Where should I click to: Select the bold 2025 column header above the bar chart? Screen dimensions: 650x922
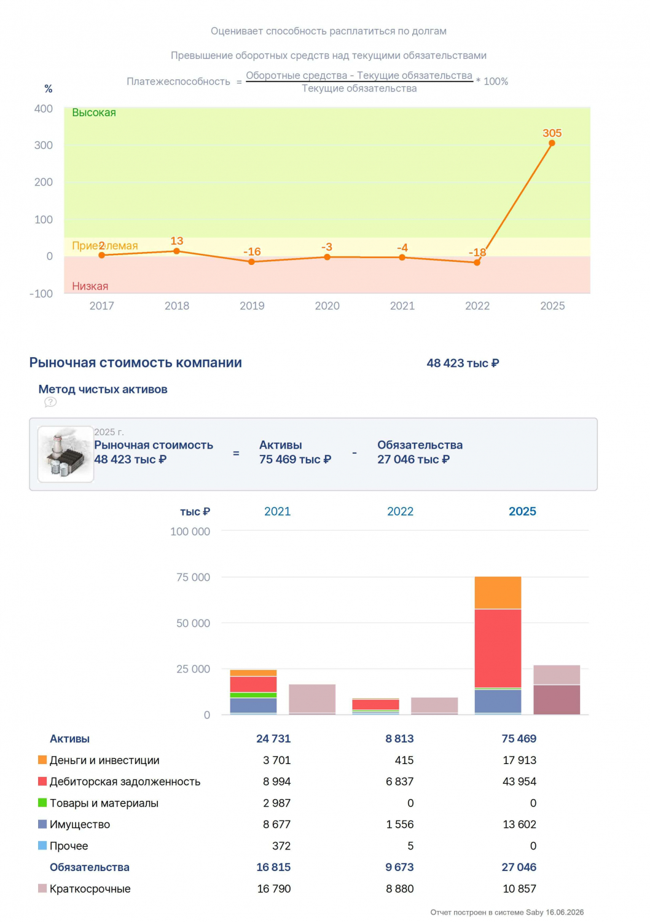point(522,511)
